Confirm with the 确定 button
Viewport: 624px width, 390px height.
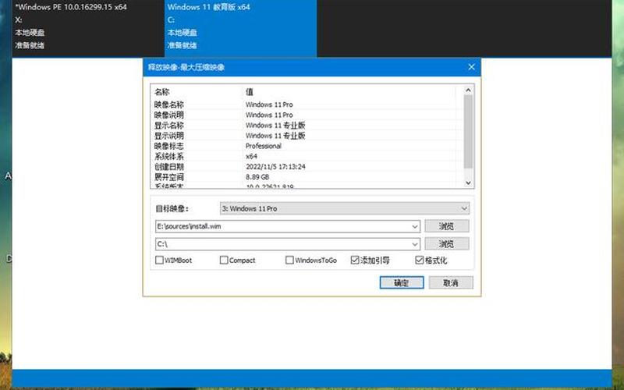point(402,282)
